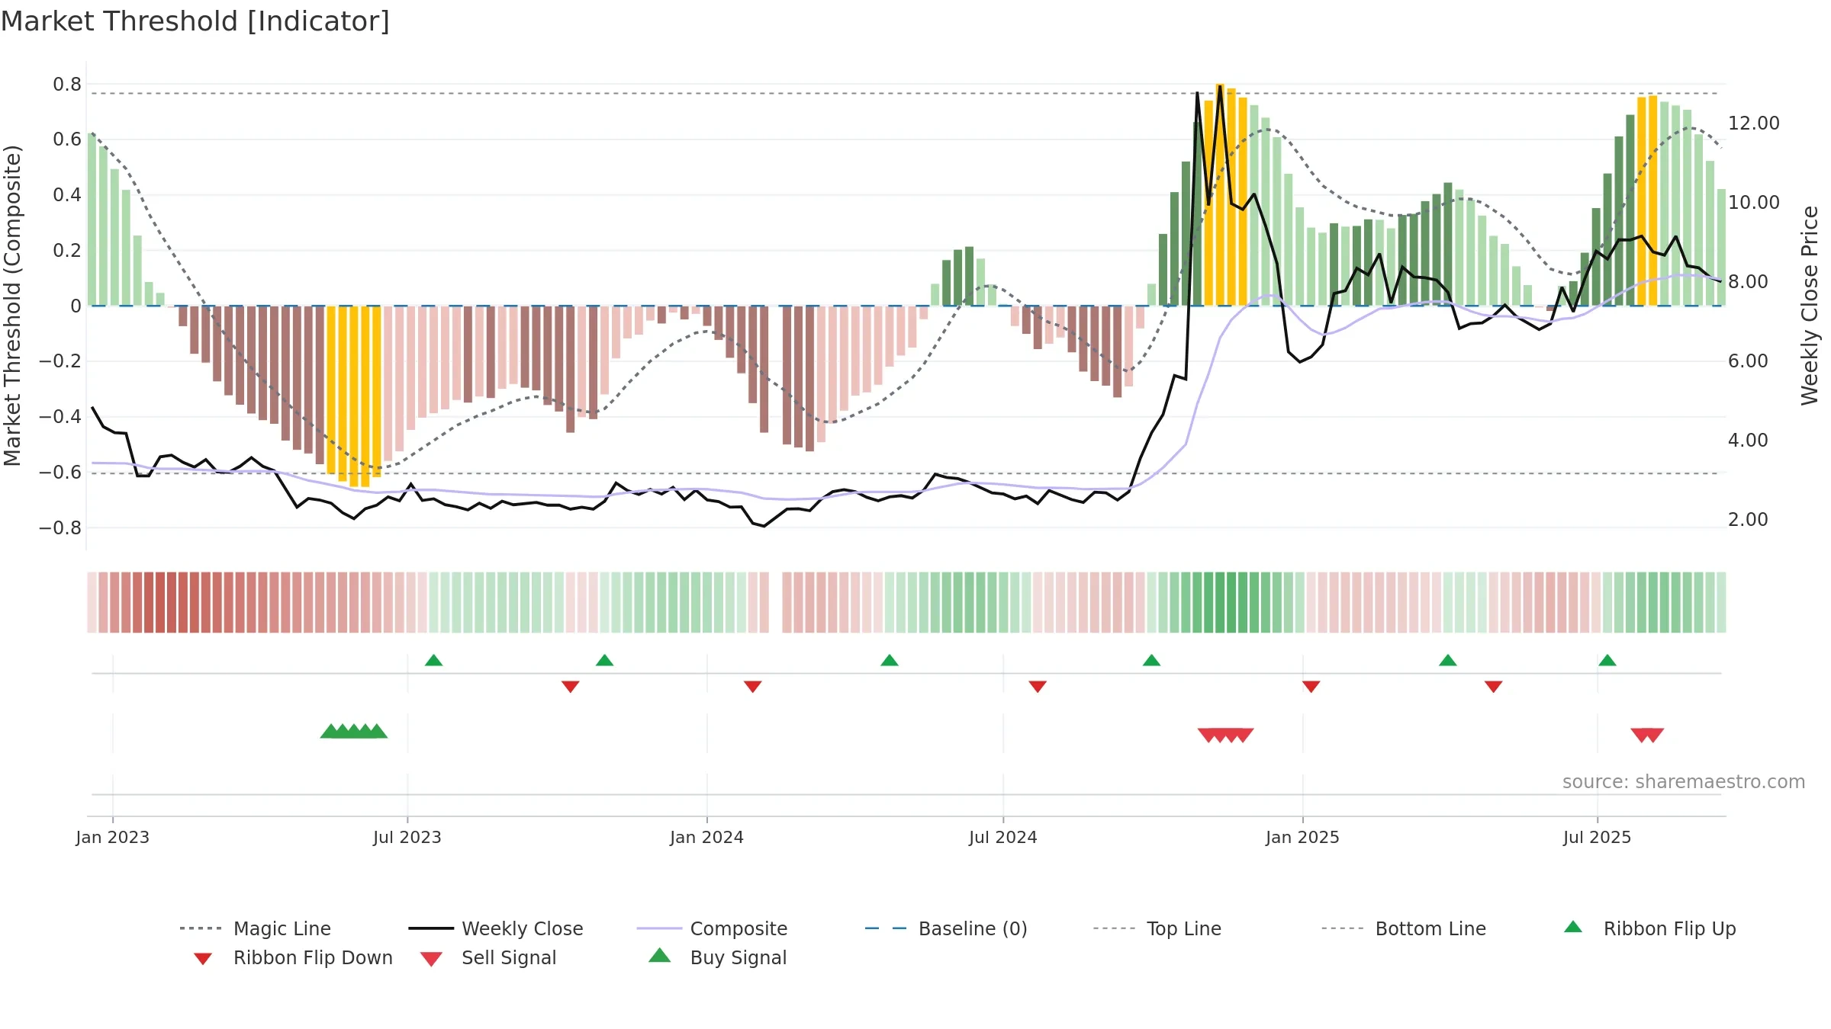Click the 'Jul 2024' x-axis label
Viewport: 1831px width, 1029px height.
click(1003, 837)
